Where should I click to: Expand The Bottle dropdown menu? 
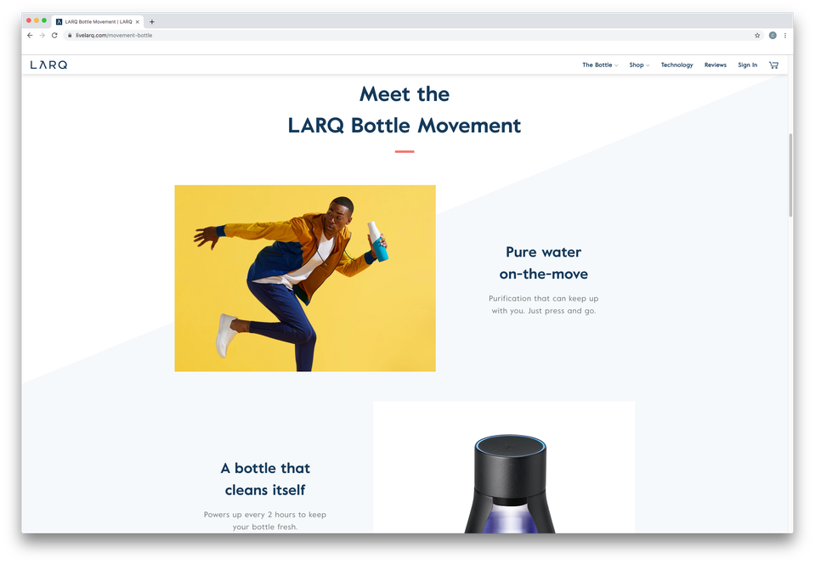600,65
